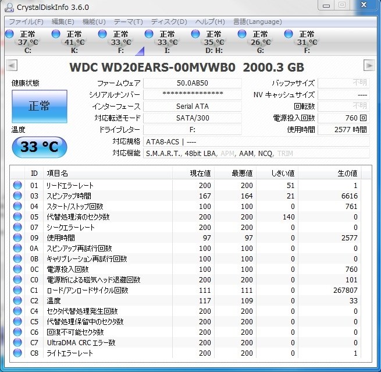Click the 電源投入回数 value 760 回
381x372 pixels.
344,118
